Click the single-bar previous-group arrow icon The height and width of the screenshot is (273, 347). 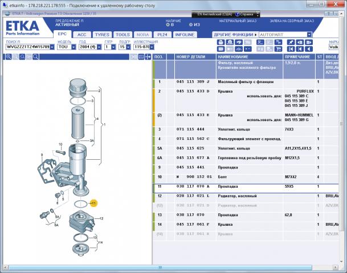pos(300,49)
